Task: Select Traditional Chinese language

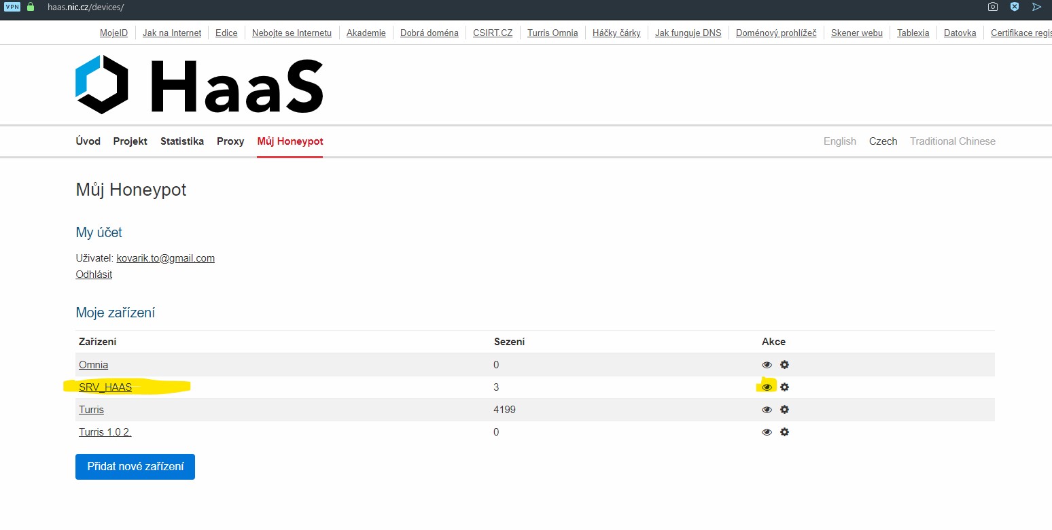Action: click(x=952, y=141)
